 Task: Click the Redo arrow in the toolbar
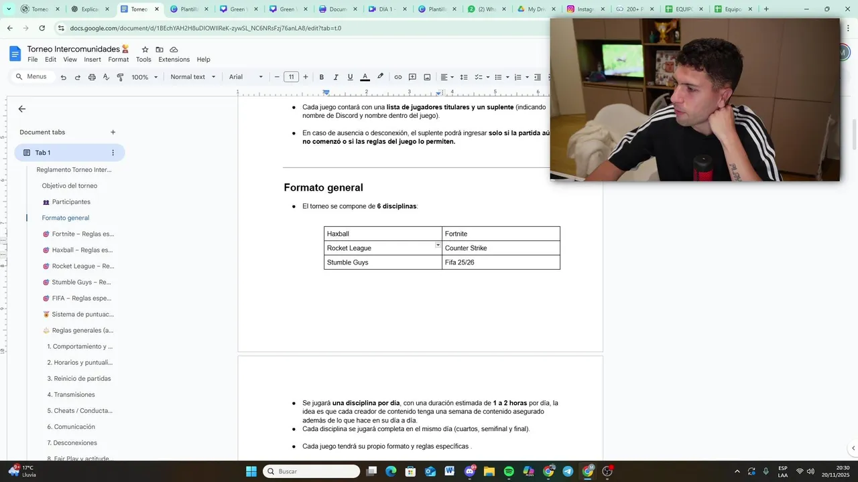coord(77,77)
